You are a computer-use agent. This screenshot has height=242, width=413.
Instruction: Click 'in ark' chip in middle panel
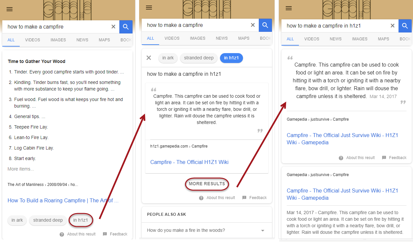pyautogui.click(x=168, y=58)
